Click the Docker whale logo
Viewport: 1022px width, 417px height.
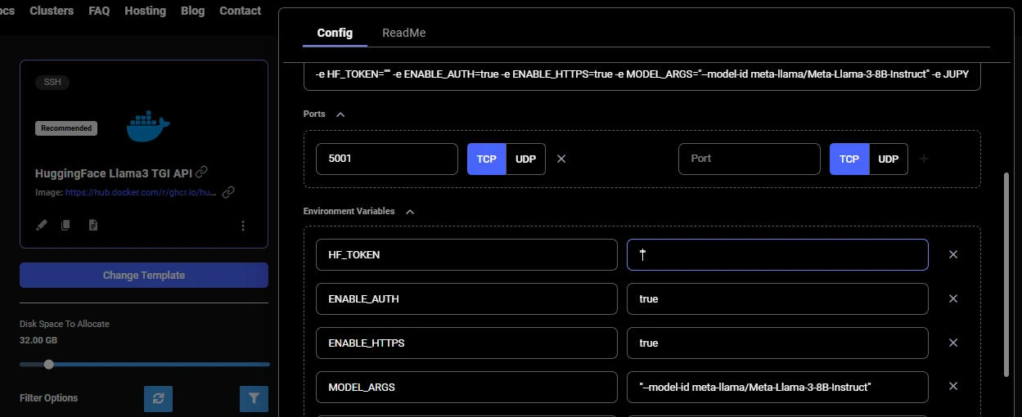pyautogui.click(x=147, y=125)
